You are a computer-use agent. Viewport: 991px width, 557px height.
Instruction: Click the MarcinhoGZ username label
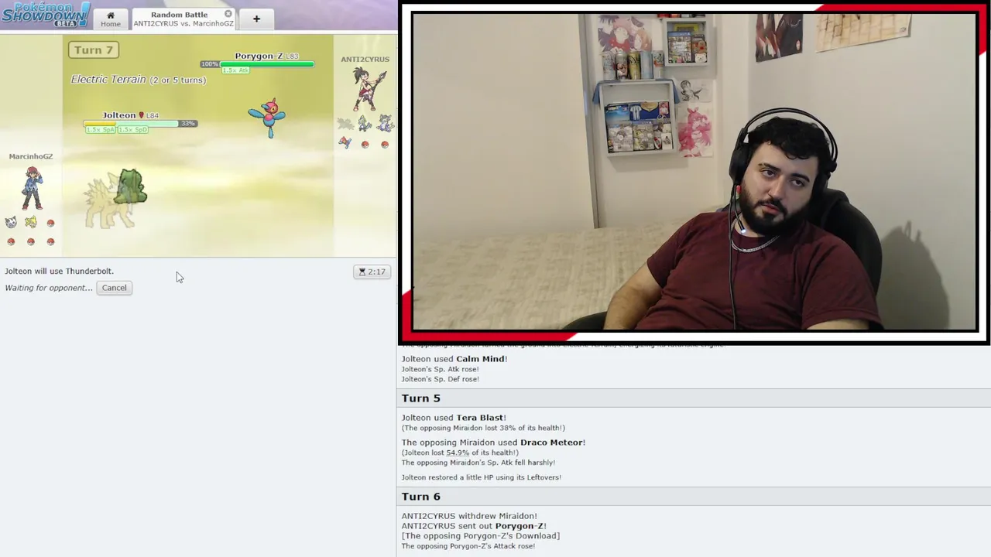[31, 156]
